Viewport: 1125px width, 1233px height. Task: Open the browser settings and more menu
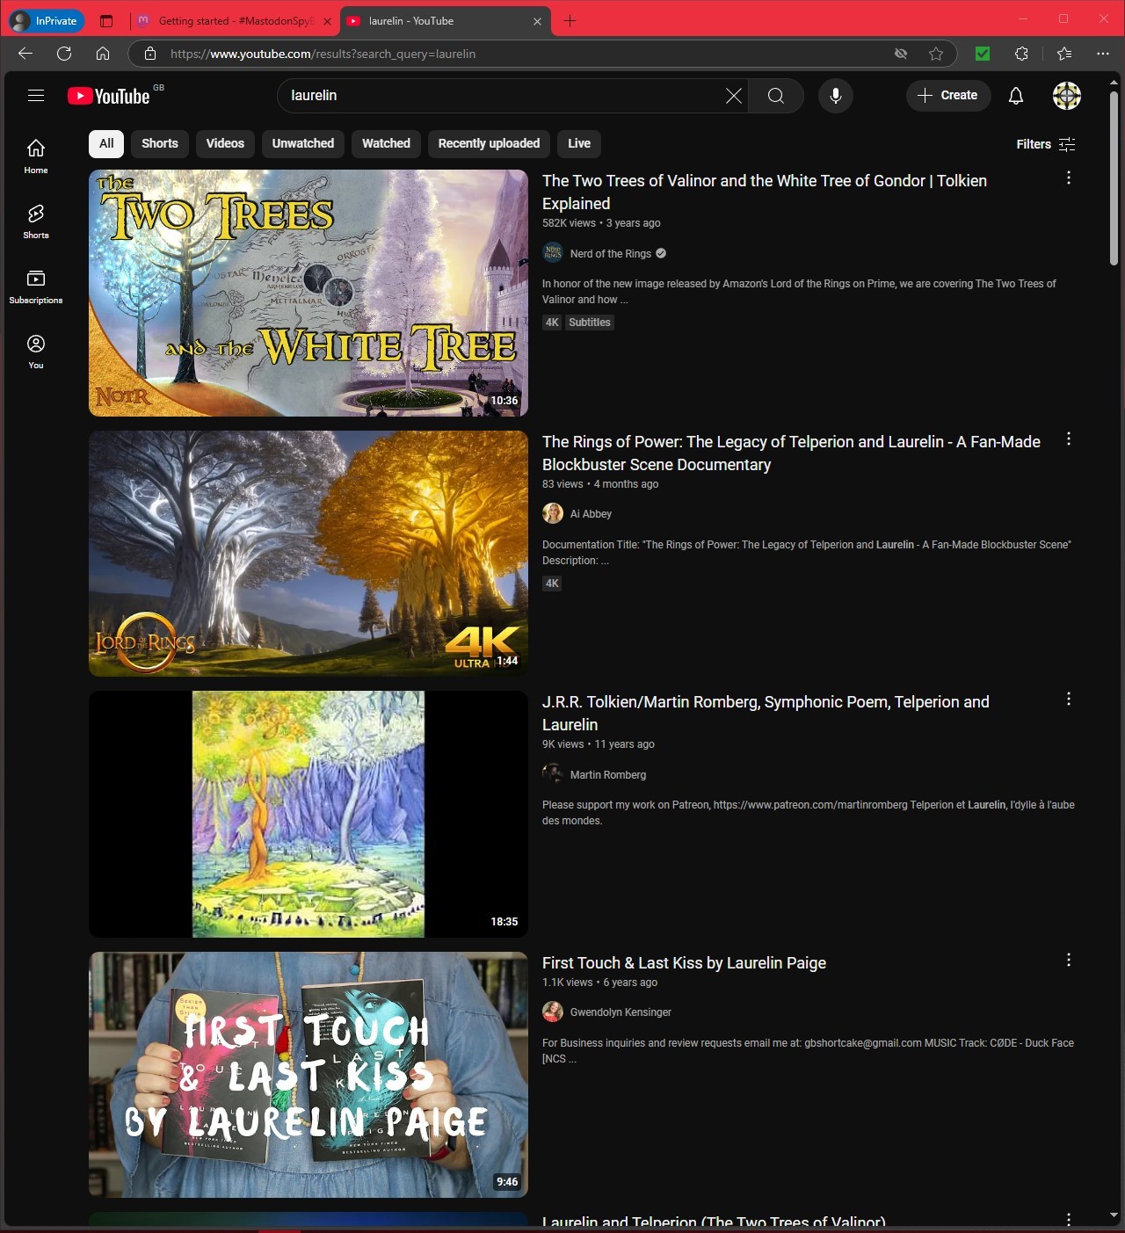click(x=1103, y=54)
